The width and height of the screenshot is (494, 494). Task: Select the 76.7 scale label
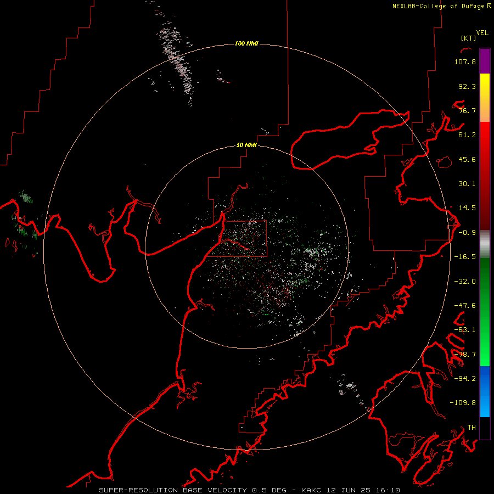point(467,110)
